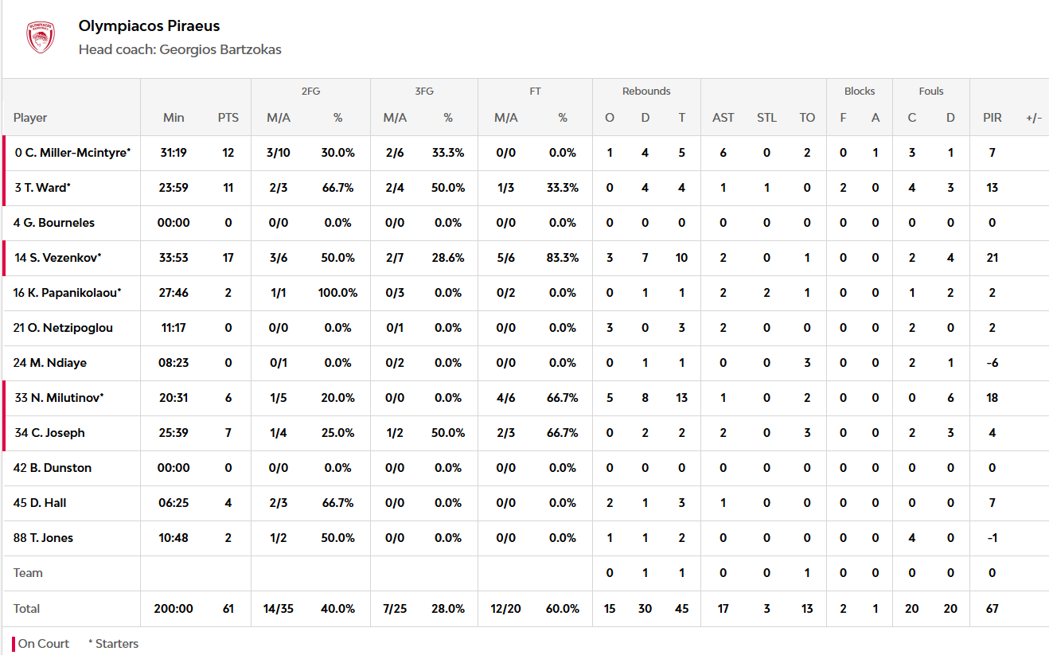Click Vezenkov's 17 points cell
Viewport: 1049px width, 655px height.
(x=228, y=258)
